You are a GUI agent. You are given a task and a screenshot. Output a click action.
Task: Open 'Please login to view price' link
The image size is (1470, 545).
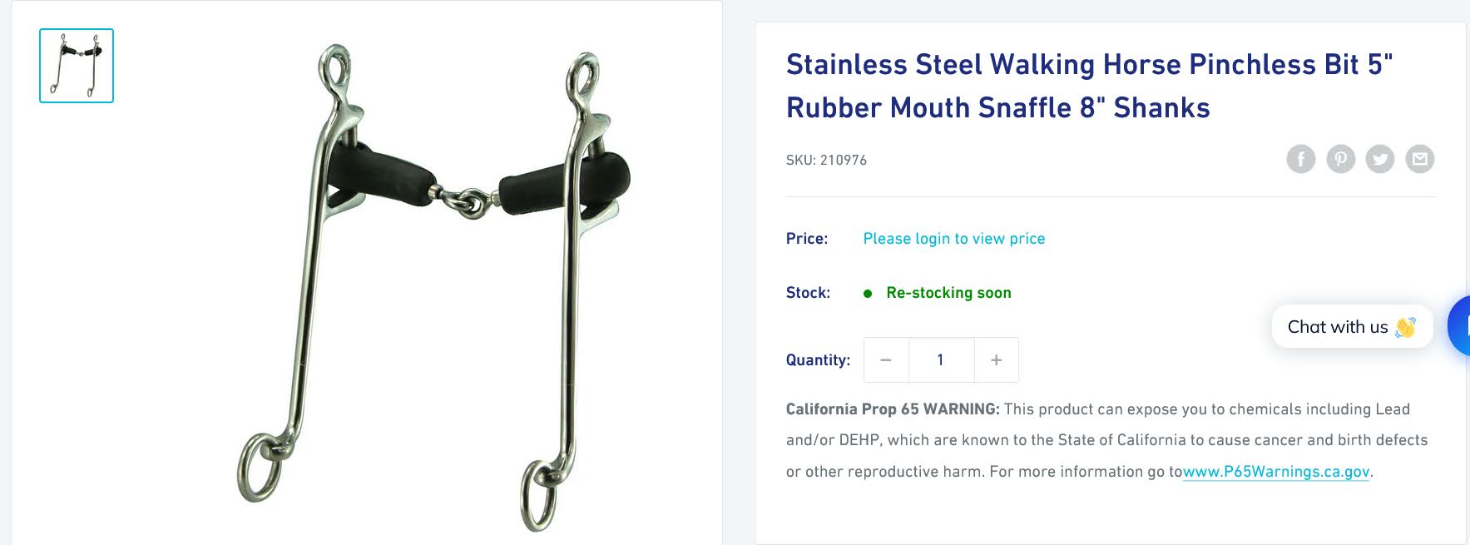(x=954, y=239)
